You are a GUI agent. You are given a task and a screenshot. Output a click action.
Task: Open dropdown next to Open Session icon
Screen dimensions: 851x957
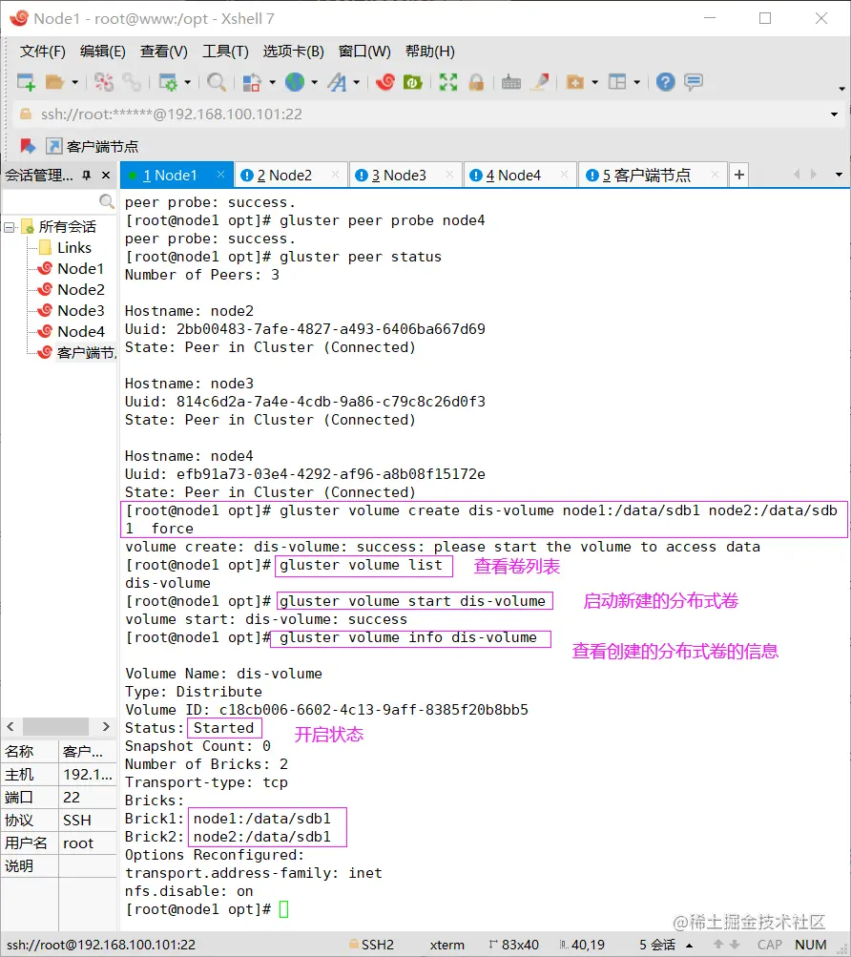pyautogui.click(x=75, y=82)
